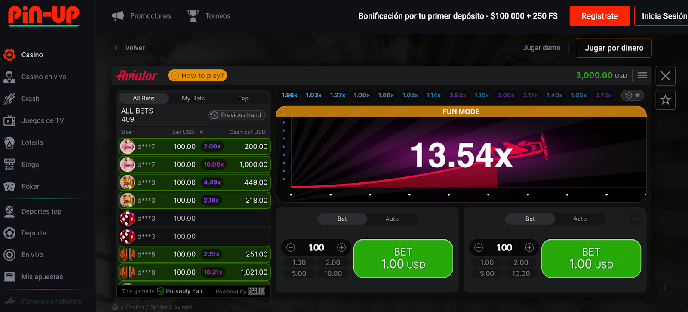Click 1.96x round history result
This screenshot has height=312, width=688.
point(289,95)
